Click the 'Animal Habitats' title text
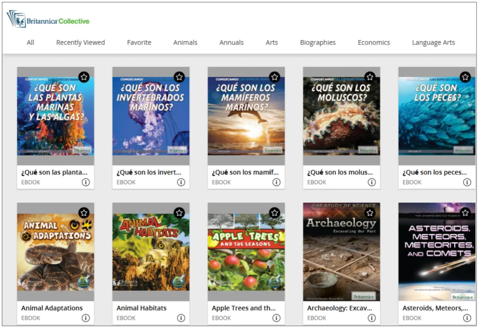This screenshot has width=478, height=328. pyautogui.click(x=142, y=308)
